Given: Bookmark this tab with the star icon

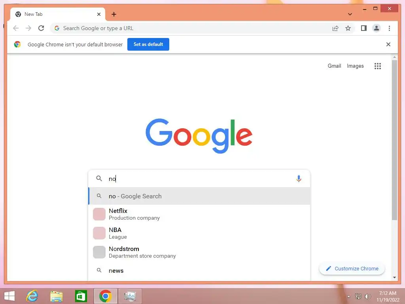Looking at the screenshot, I should pos(348,28).
